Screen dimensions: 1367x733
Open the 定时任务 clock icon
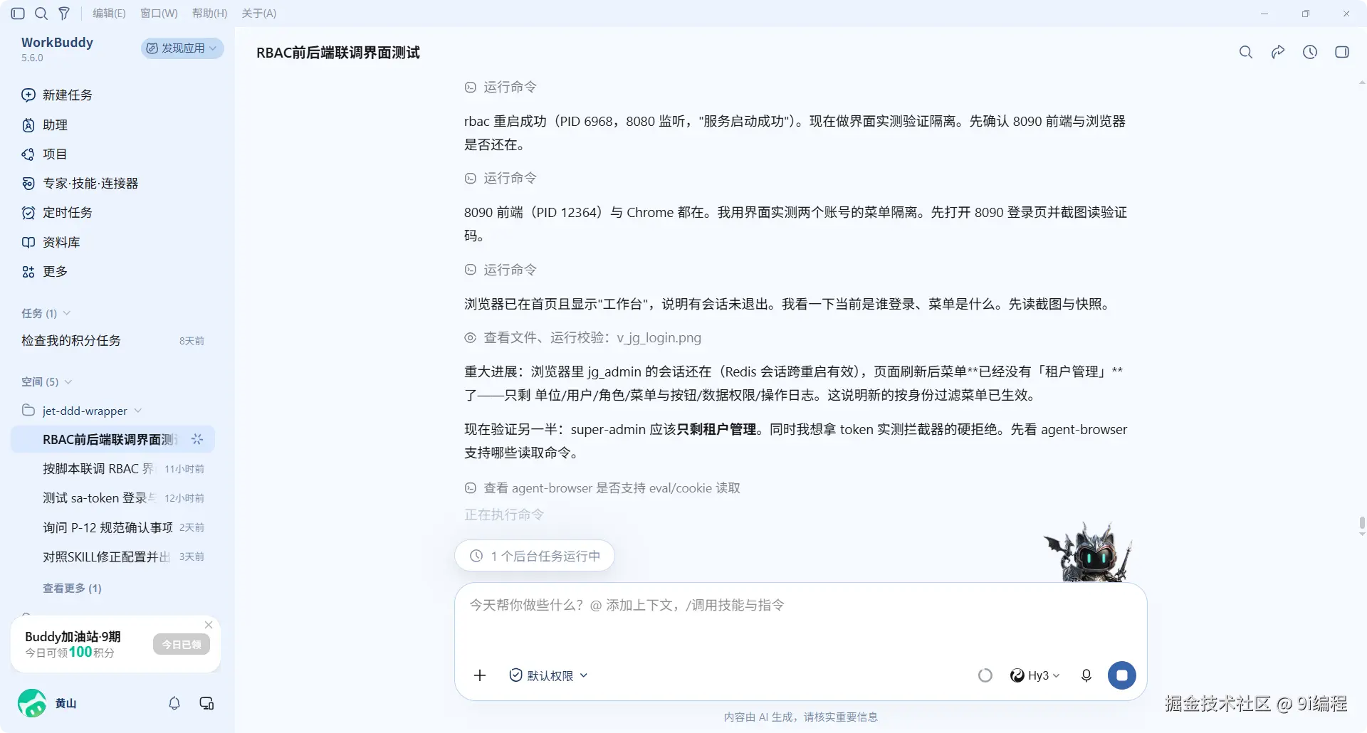pos(28,213)
